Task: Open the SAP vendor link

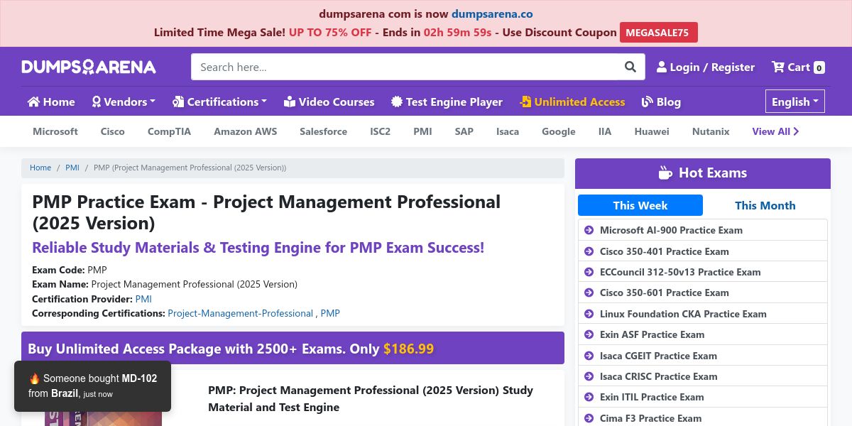Action: [464, 131]
